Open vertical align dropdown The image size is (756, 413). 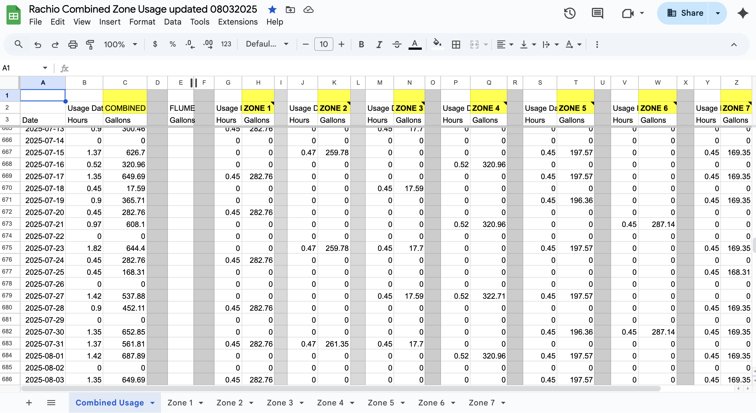(x=528, y=44)
